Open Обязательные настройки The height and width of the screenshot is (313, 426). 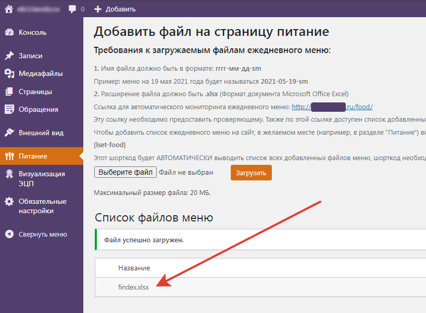pyautogui.click(x=43, y=206)
